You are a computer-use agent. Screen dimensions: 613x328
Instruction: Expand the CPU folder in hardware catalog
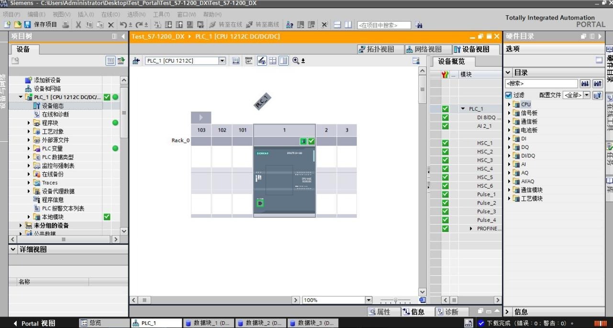click(510, 104)
